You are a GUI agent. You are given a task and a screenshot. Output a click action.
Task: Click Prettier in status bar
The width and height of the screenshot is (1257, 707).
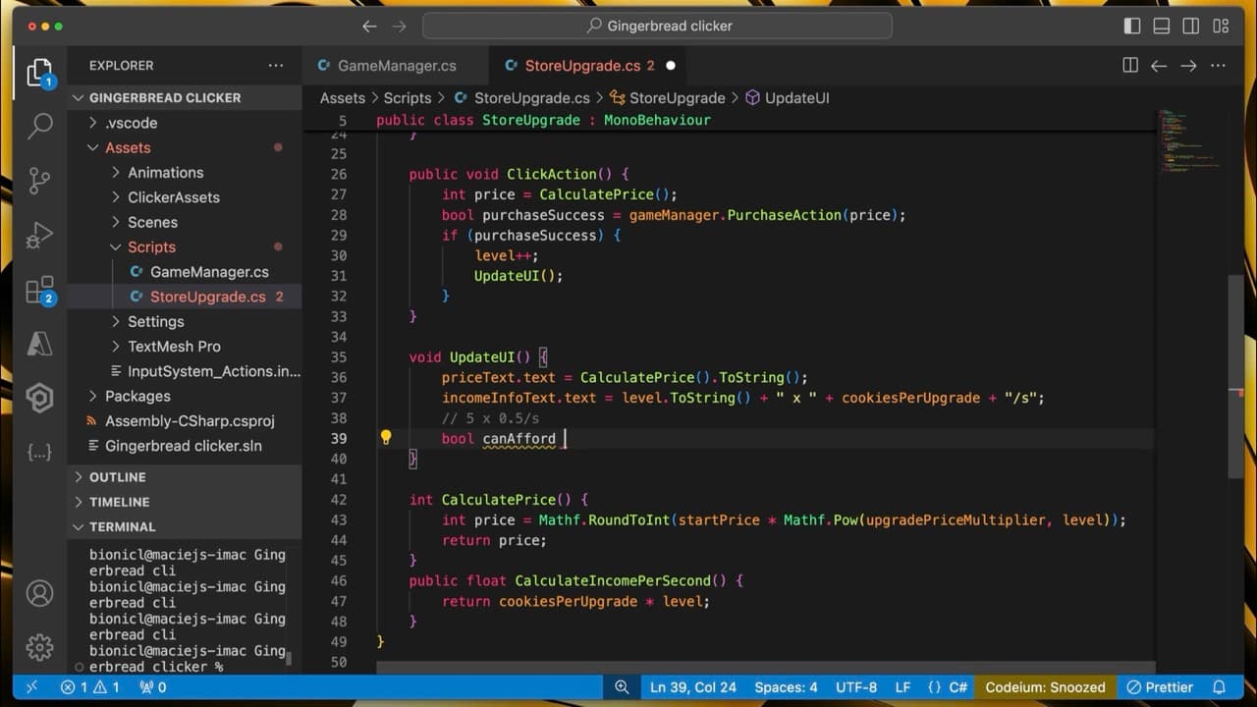click(1159, 687)
